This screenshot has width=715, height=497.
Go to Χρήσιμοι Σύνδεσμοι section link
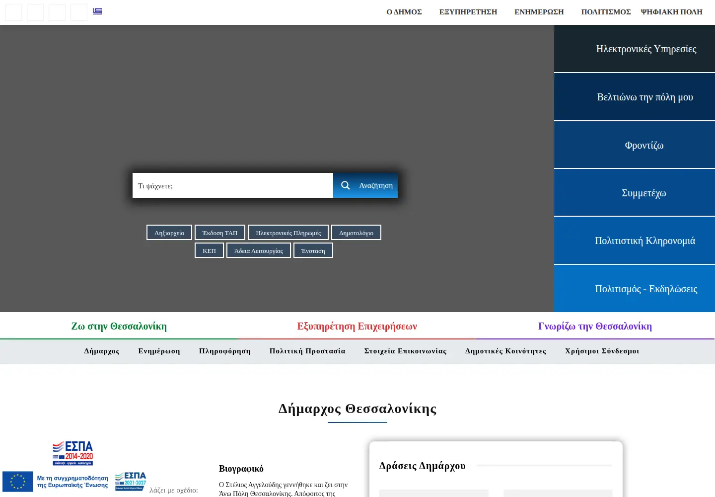(x=602, y=351)
